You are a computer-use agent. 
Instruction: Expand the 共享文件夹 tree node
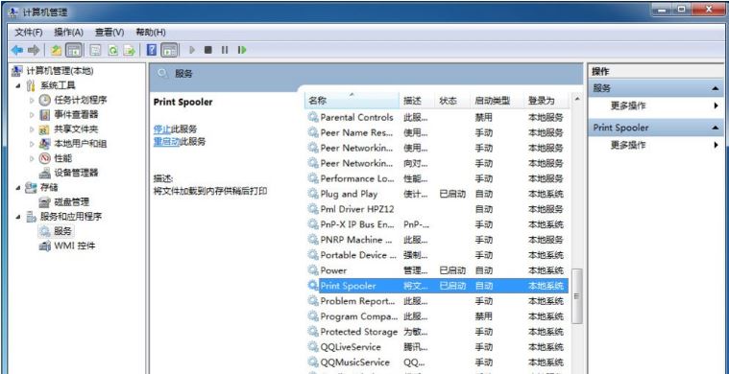32,129
